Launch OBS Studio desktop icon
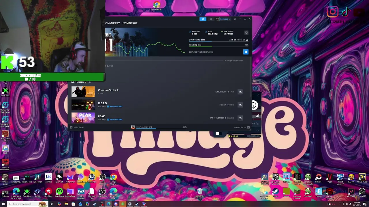The width and height of the screenshot is (369, 207). [x=103, y=193]
